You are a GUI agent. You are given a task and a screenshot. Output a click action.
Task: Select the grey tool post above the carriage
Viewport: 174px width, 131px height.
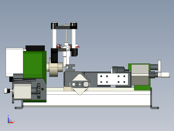coord(70,68)
